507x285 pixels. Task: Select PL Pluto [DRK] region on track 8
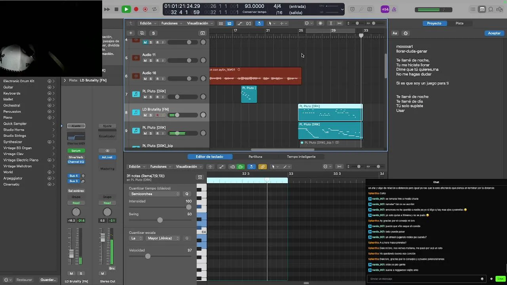click(x=330, y=112)
